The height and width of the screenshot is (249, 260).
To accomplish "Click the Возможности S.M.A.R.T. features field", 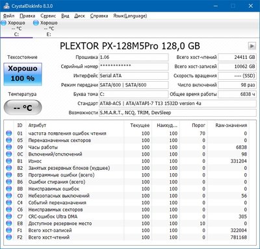I will pyautogui.click(x=177, y=113).
